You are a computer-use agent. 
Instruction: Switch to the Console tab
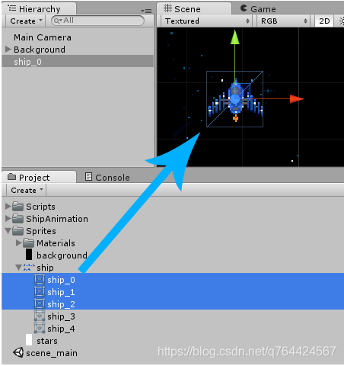click(107, 177)
